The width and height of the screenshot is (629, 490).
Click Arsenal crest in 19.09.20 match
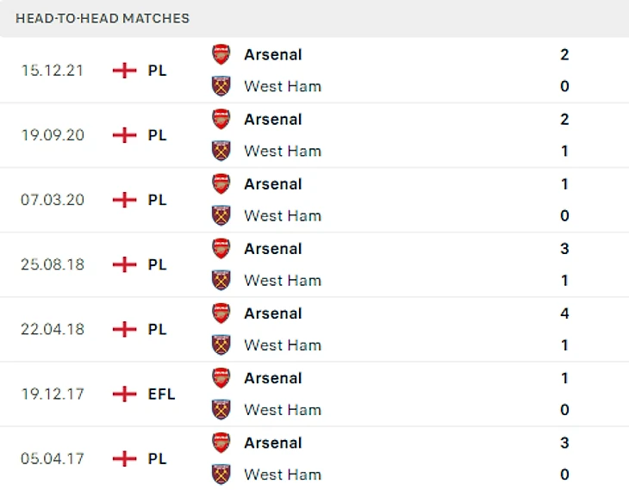coord(221,119)
